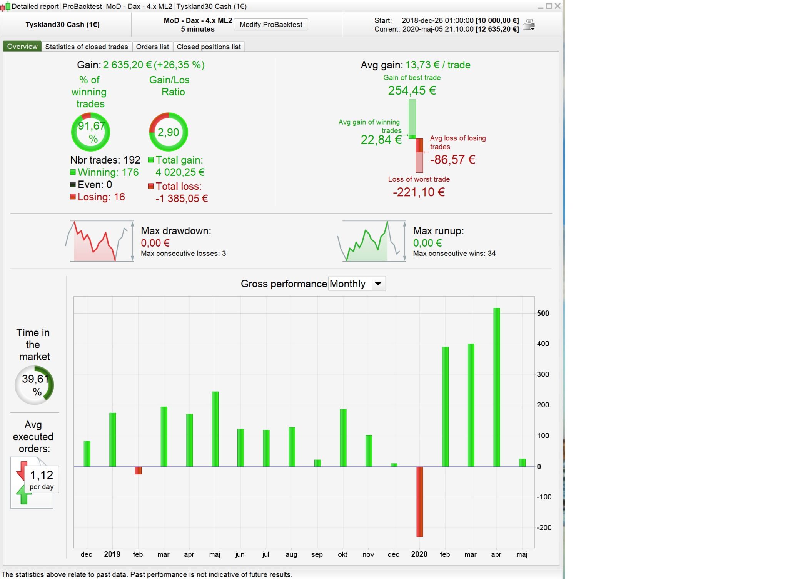The image size is (788, 579).
Task: Click the dropdown arrow beside Monthly
Action: (378, 284)
